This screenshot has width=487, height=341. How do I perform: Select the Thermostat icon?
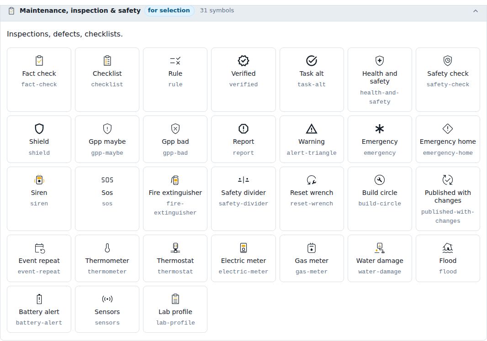click(x=175, y=248)
